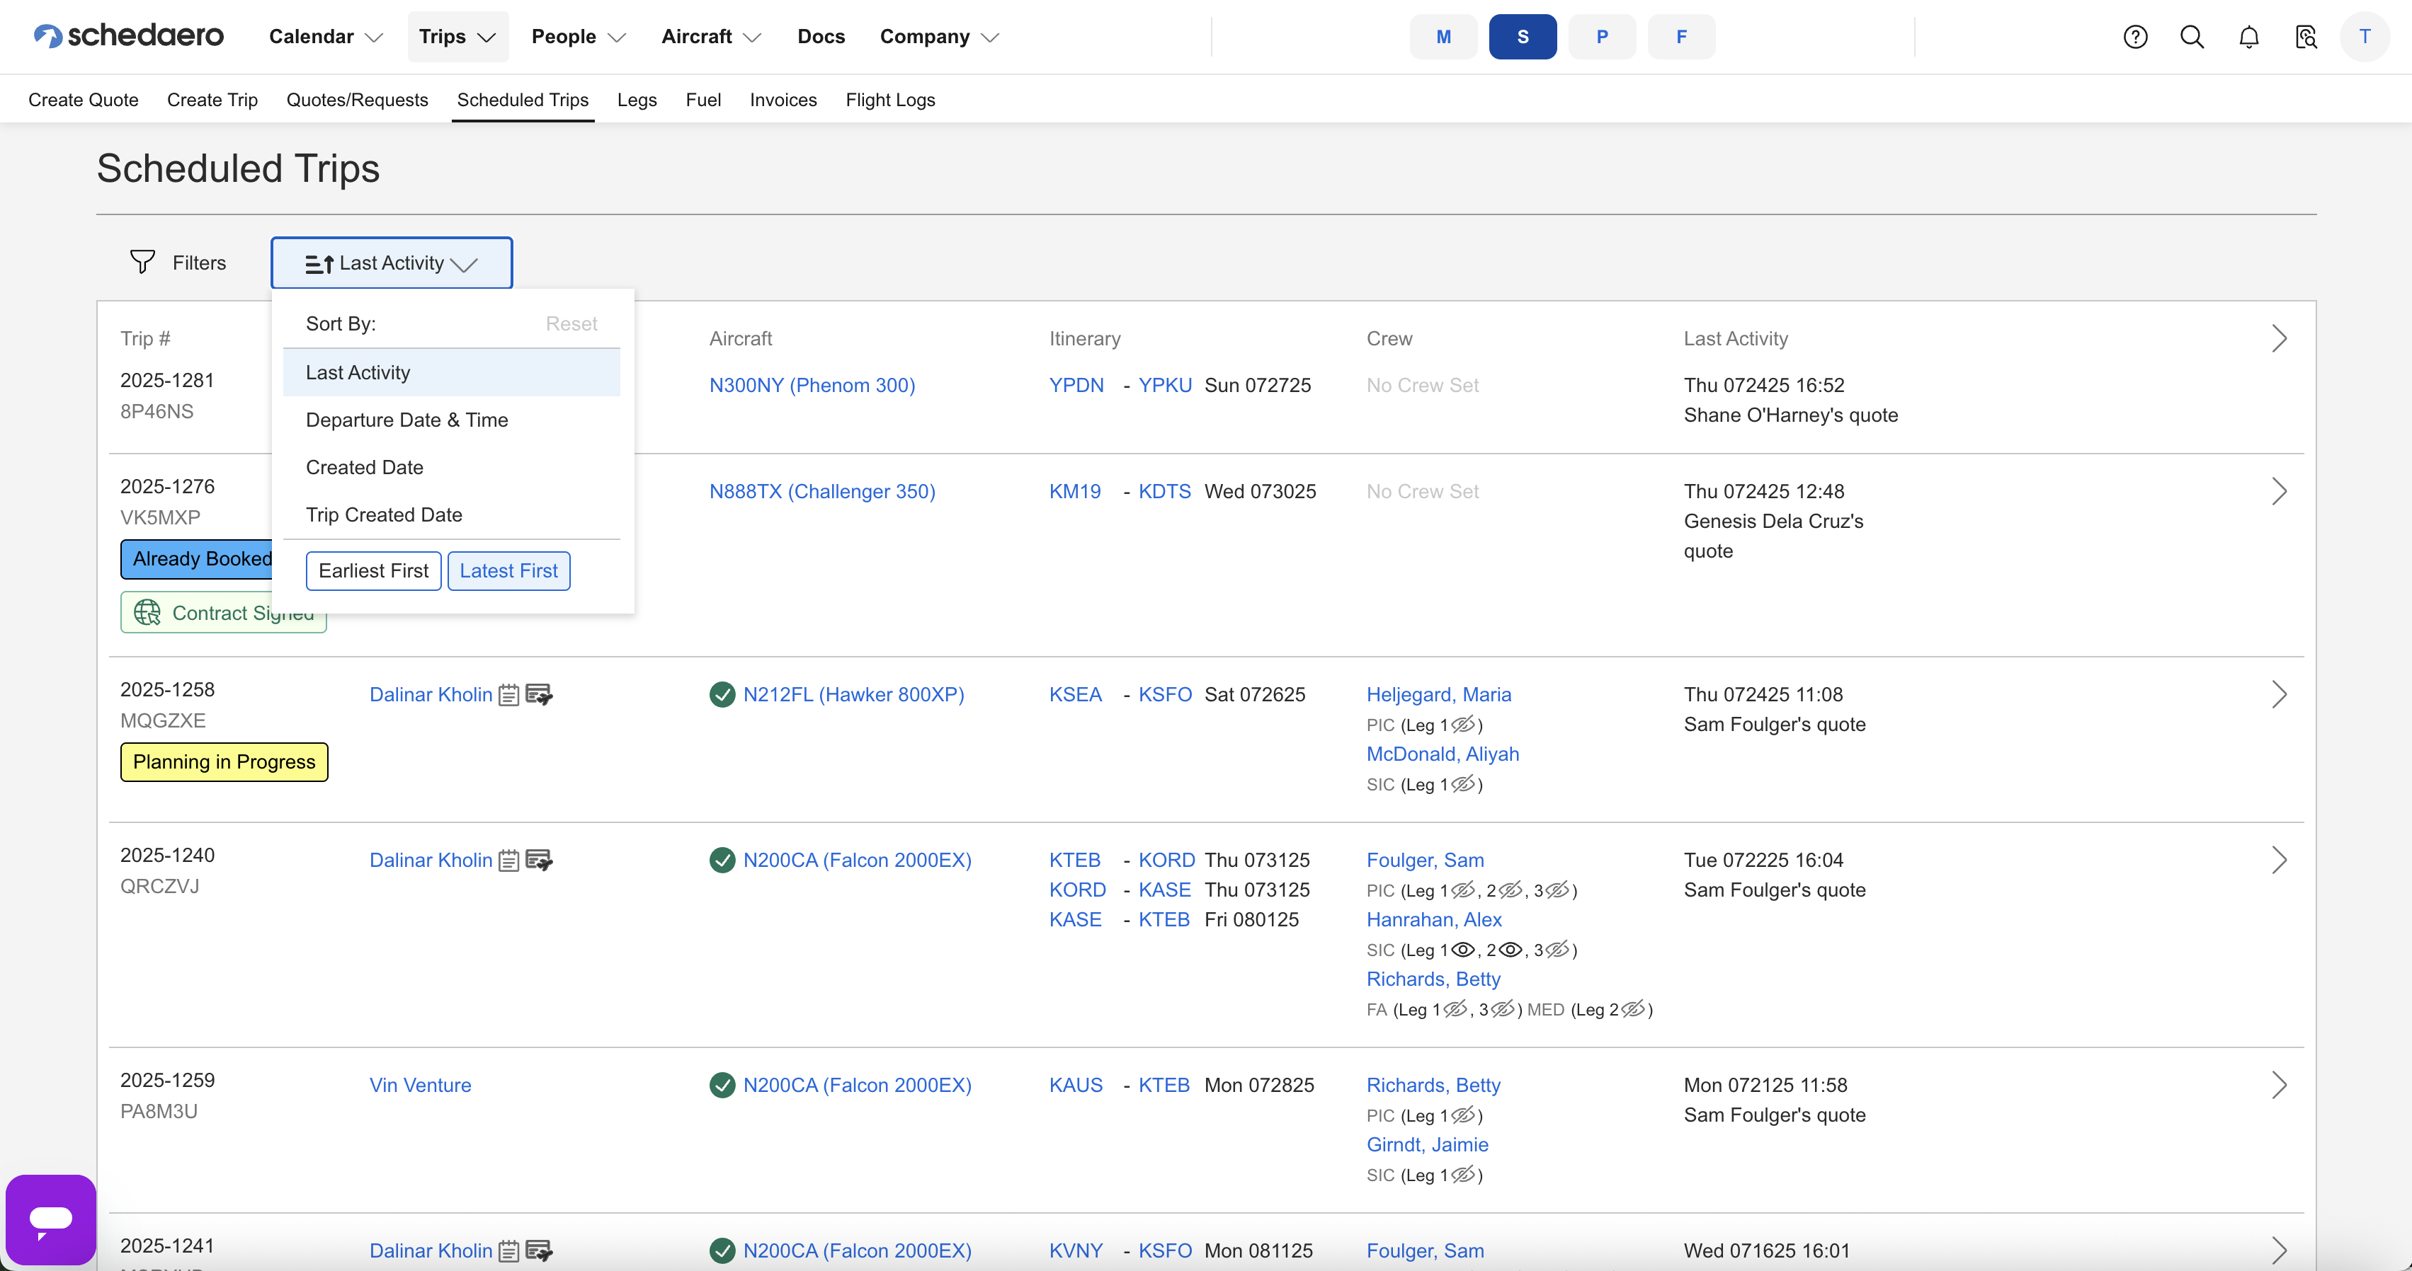Image resolution: width=2412 pixels, height=1271 pixels.
Task: Choose Departure Date & Time sort option
Action: [406, 420]
